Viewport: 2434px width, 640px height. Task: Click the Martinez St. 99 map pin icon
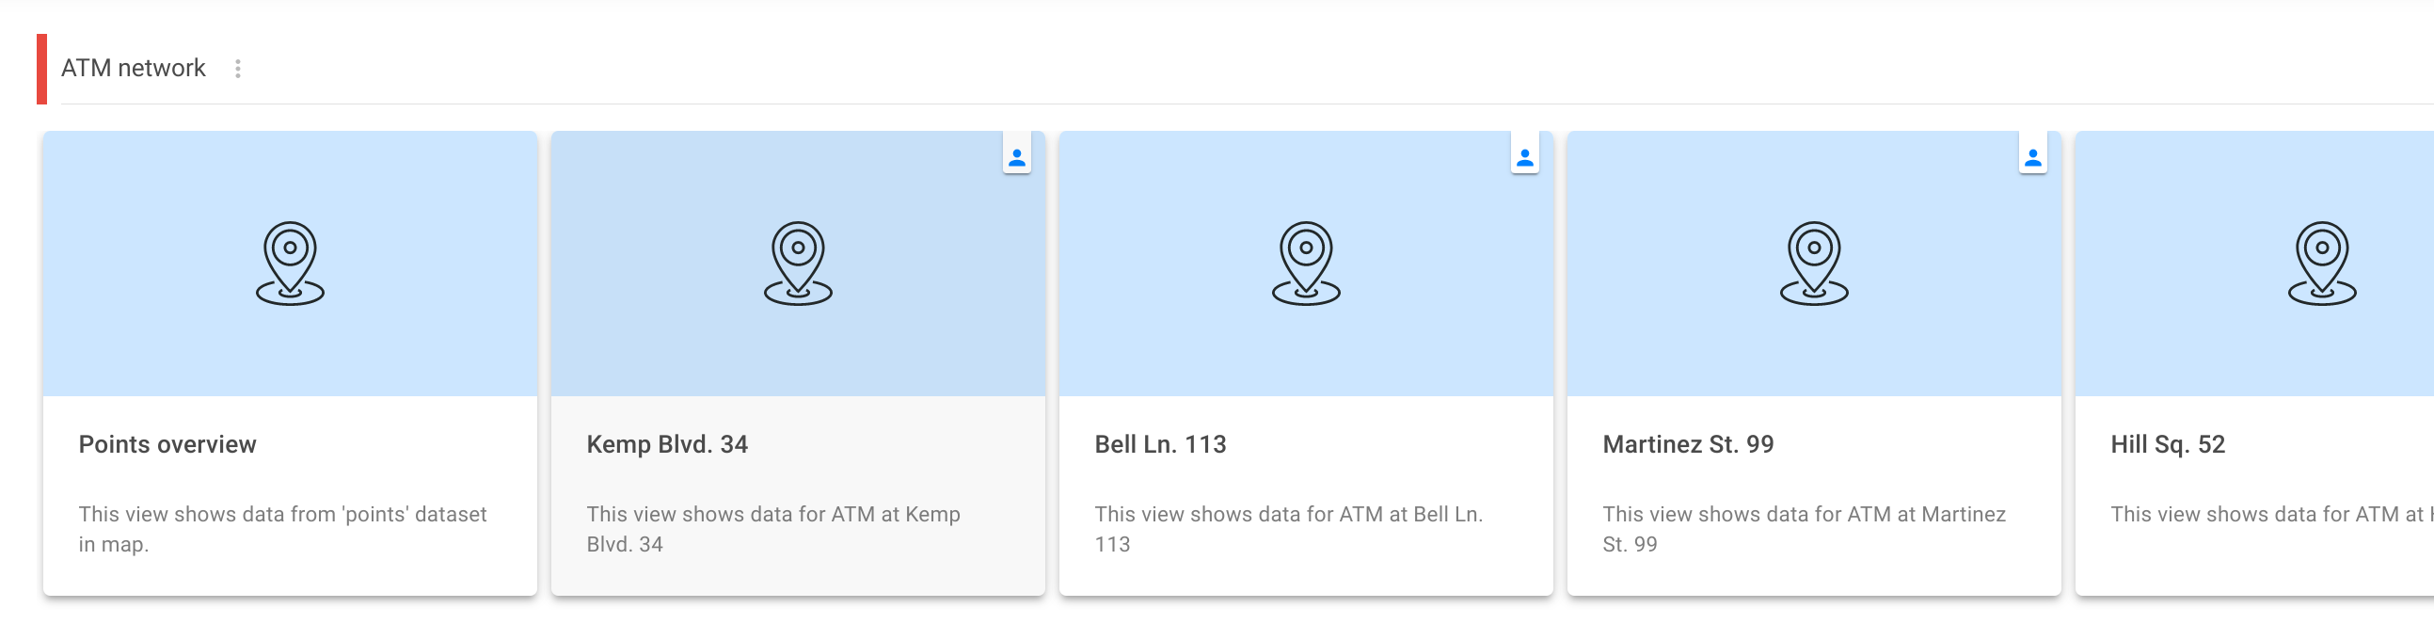pos(1813,263)
